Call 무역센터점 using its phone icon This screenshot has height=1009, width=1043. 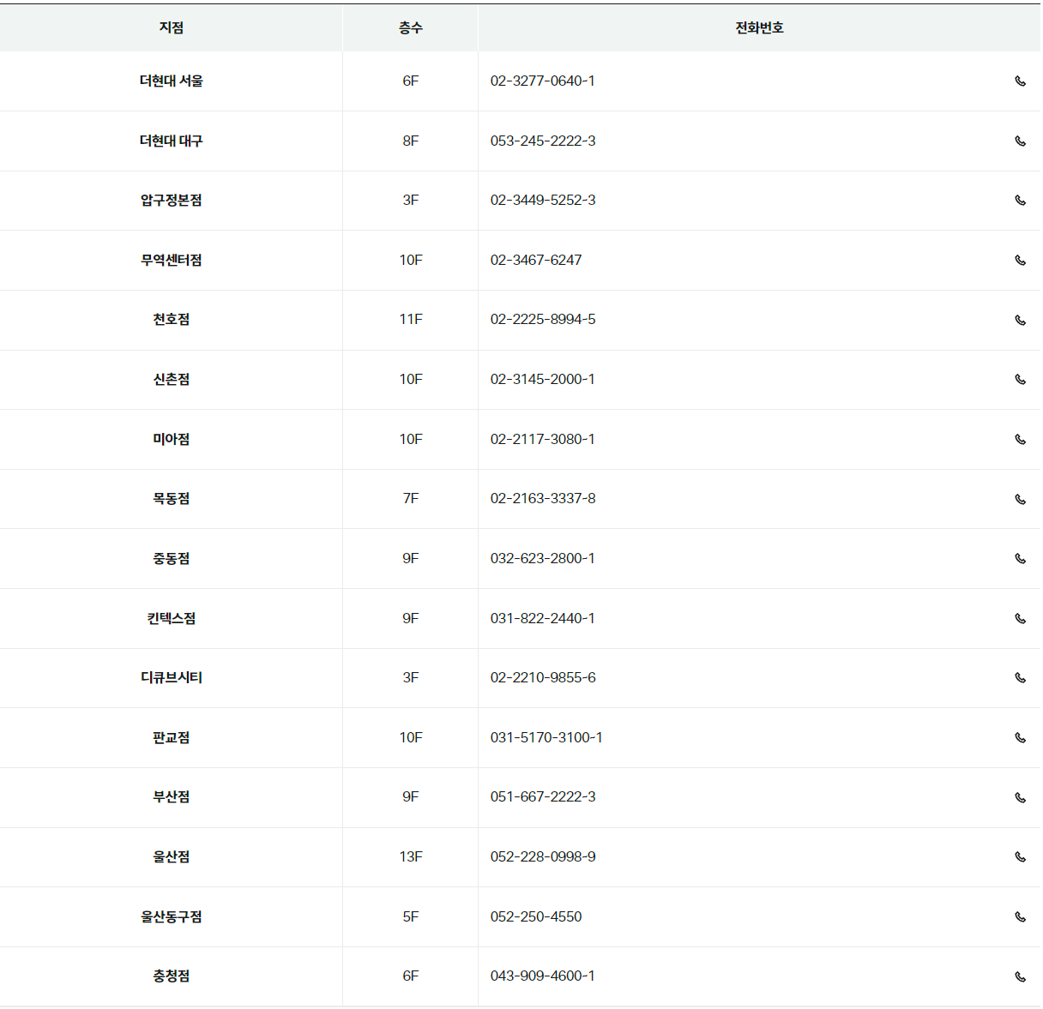pos(1020,261)
